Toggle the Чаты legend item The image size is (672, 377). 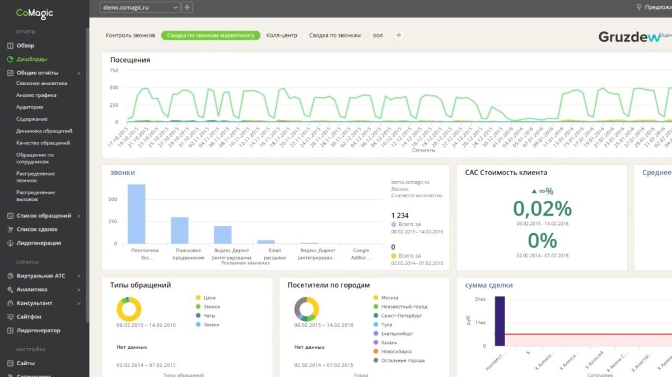pyautogui.click(x=206, y=315)
